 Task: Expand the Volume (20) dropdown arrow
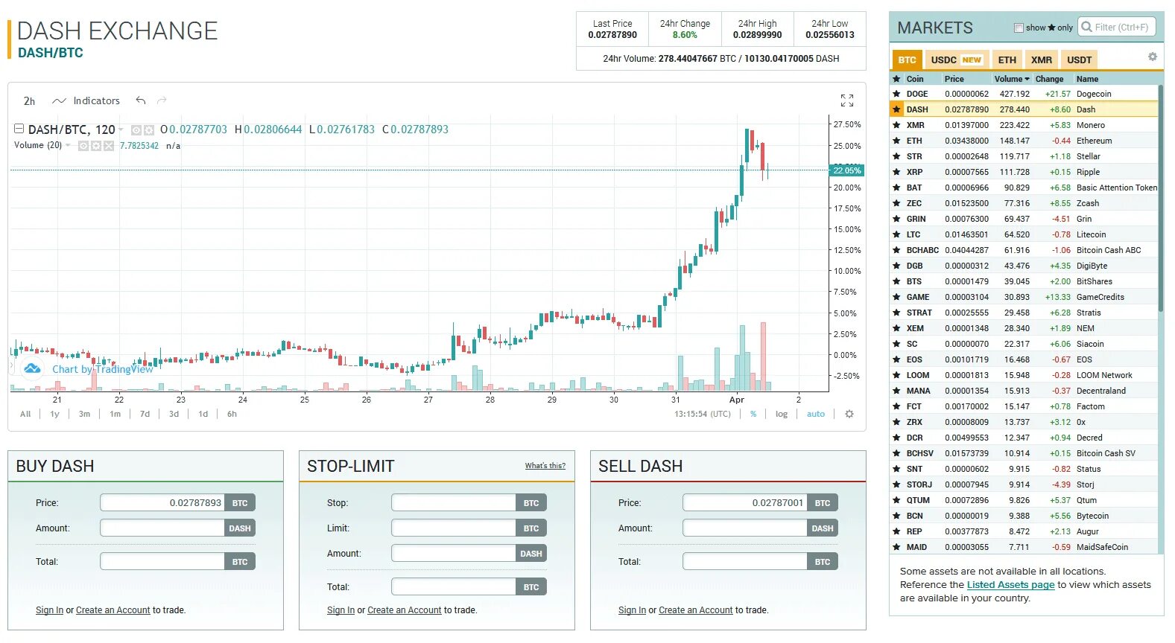(68, 145)
